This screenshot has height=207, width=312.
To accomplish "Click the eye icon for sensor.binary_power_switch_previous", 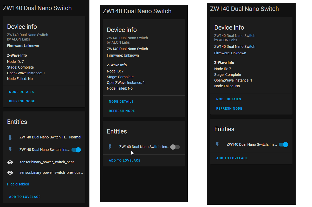I will (x=10, y=172).
